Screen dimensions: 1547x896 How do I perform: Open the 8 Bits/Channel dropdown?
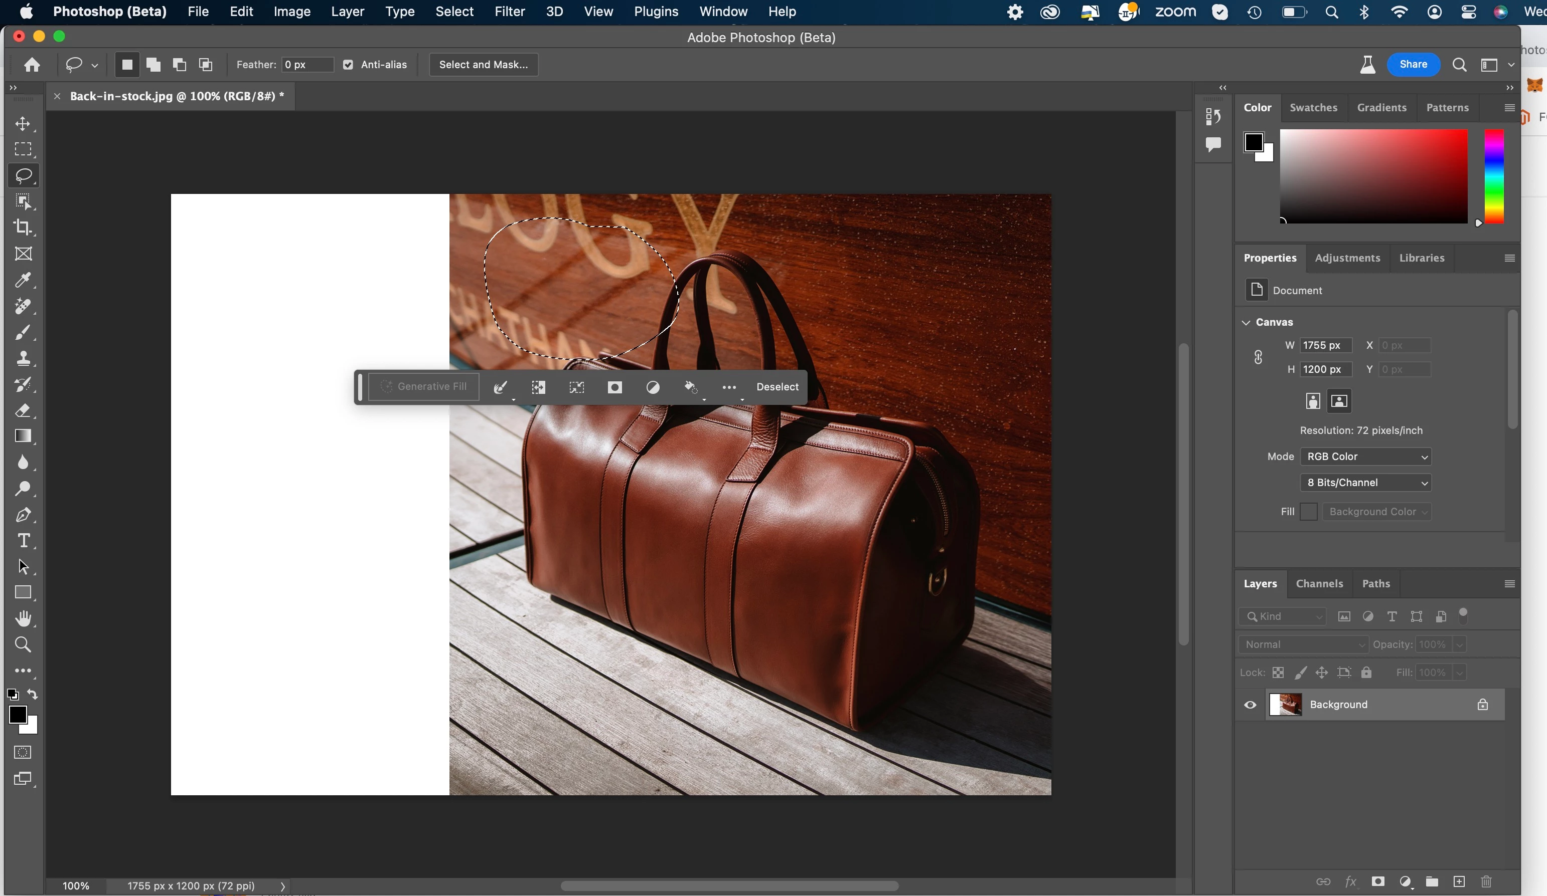pyautogui.click(x=1365, y=483)
